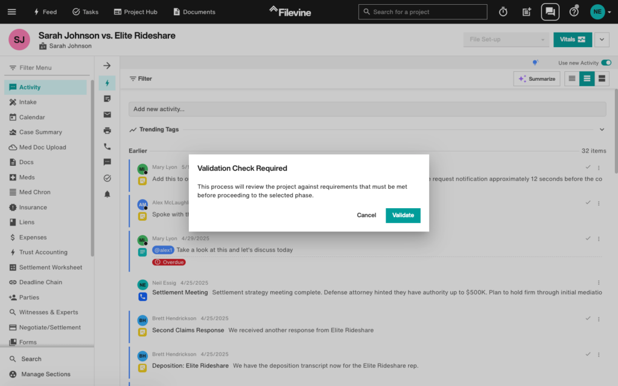Open the chat messages icon
Screen dimensions: 618x386
coord(550,11)
